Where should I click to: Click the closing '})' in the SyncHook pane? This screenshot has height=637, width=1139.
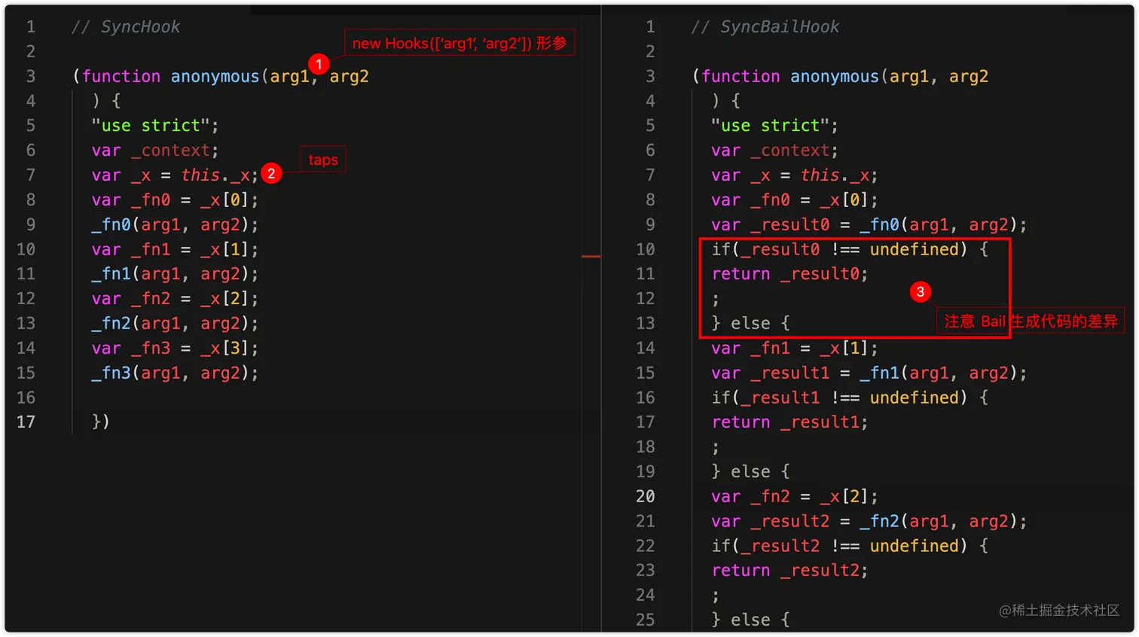click(x=101, y=422)
